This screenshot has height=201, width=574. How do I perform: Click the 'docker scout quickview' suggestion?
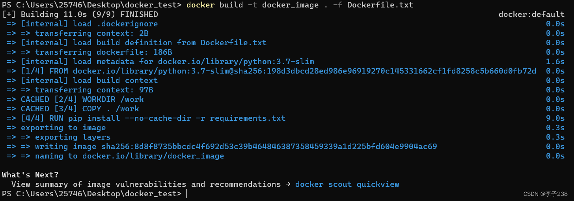(347, 184)
